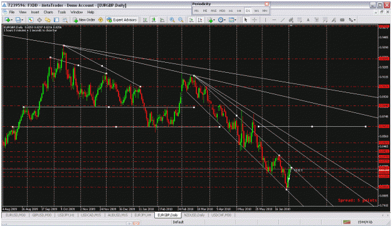392x226 pixels.
Task: Switch to the GBPUSD,M30 chart tab
Action: 41,215
